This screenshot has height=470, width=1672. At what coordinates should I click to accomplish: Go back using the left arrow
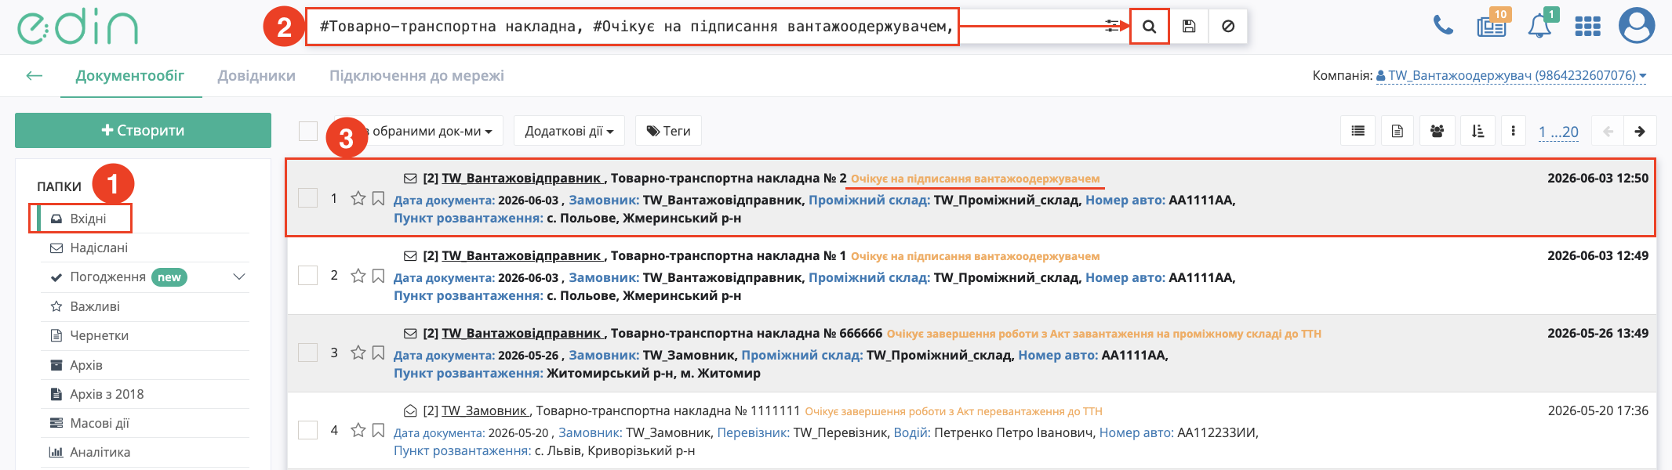tap(34, 76)
